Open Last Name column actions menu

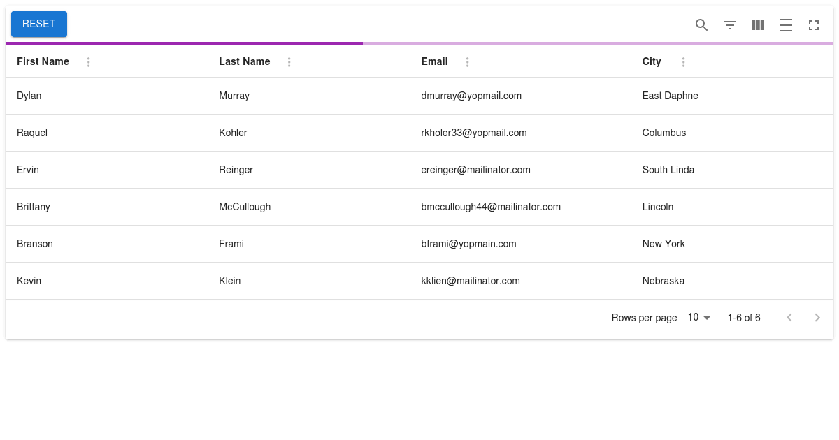pyautogui.click(x=289, y=62)
